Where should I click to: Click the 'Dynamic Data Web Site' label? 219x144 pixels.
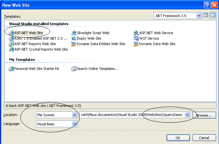tap(157, 44)
